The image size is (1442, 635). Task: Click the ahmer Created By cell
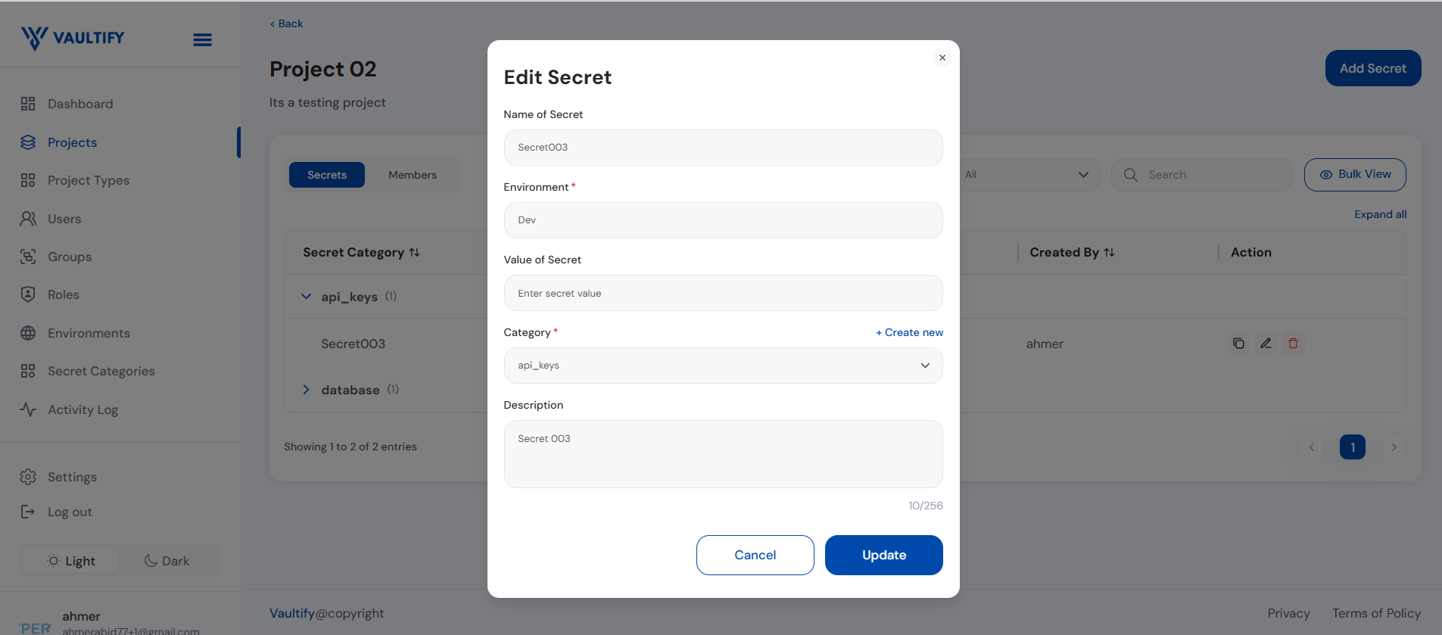[1045, 344]
